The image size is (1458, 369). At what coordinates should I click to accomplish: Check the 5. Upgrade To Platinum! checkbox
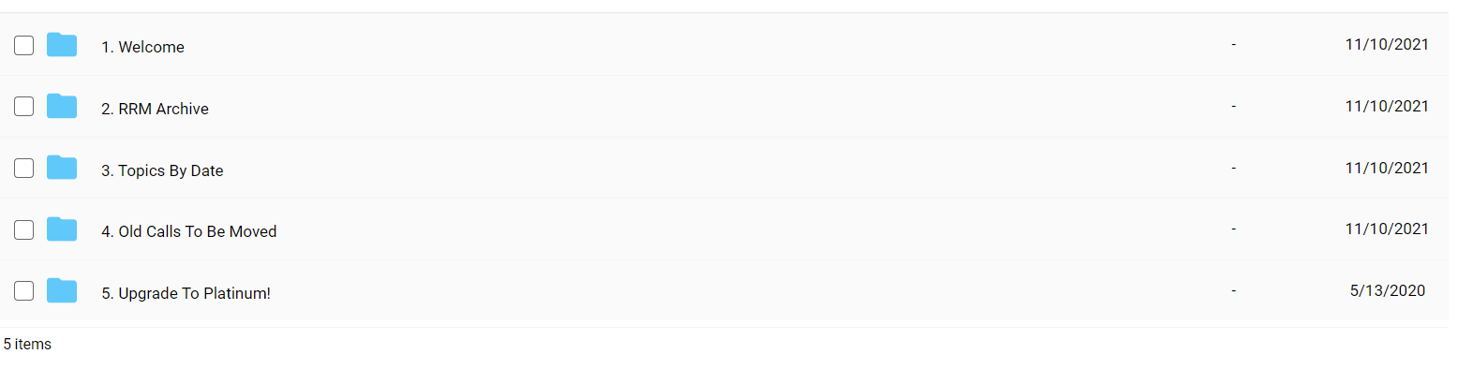click(x=24, y=291)
